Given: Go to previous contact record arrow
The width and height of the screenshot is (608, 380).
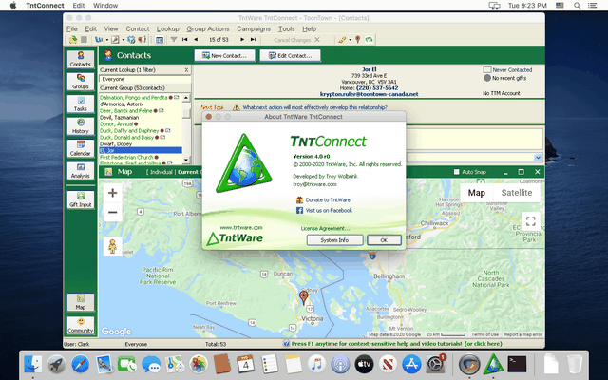Looking at the screenshot, I should 196,40.
